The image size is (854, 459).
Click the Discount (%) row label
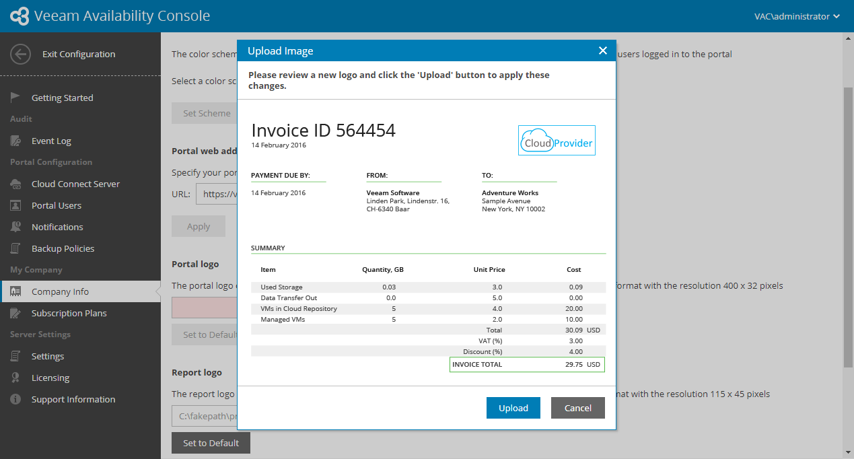483,351
